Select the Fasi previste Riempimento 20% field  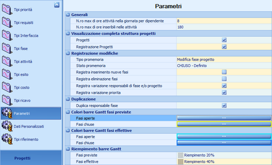point(224,155)
